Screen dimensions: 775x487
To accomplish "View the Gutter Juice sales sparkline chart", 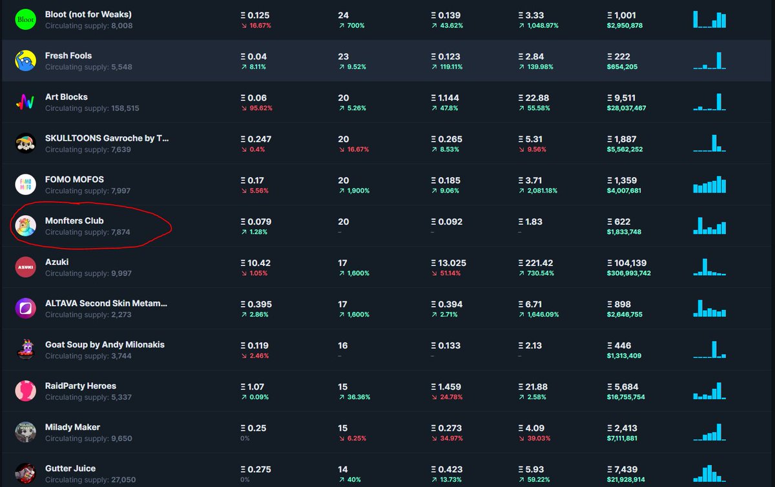I will [710, 474].
